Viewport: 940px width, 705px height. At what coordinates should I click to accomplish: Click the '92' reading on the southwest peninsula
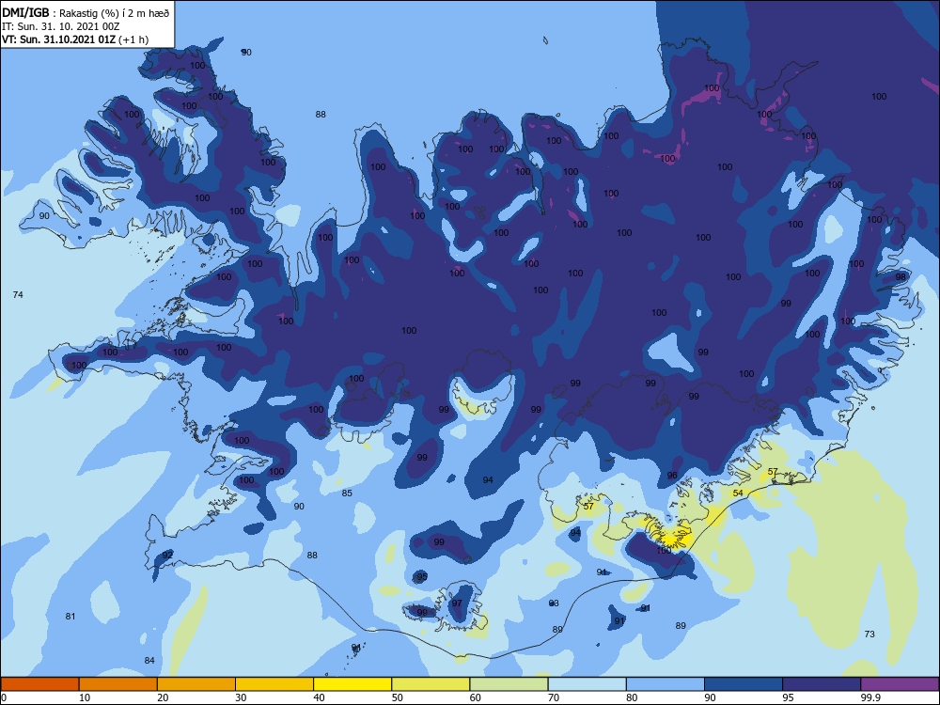(167, 555)
